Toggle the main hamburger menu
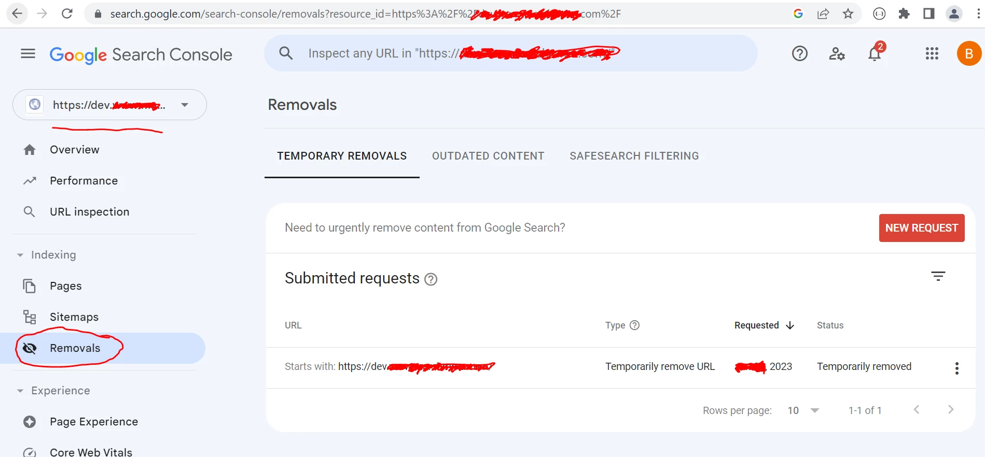 [28, 53]
